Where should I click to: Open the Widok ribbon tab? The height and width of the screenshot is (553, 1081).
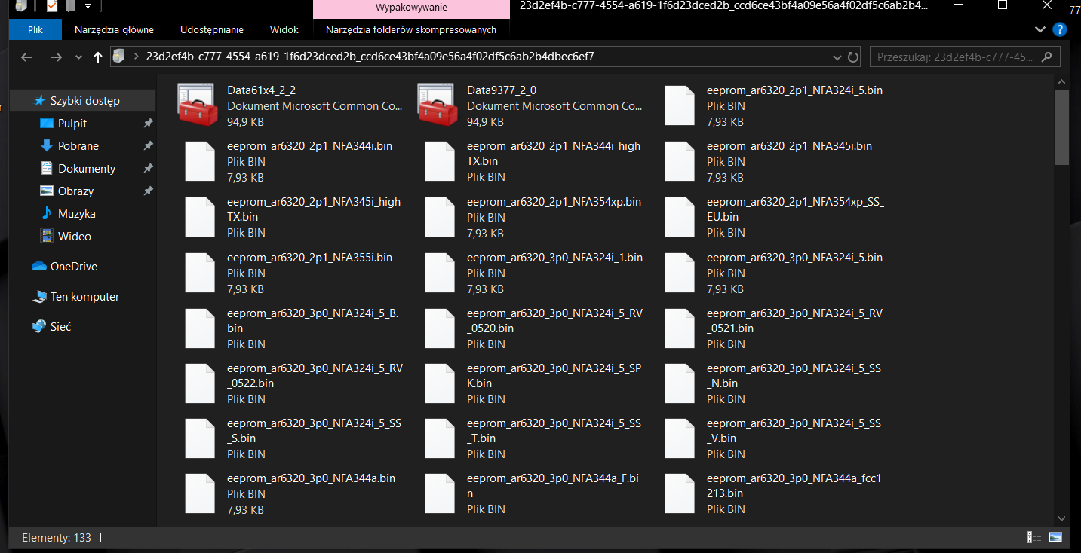tap(284, 29)
